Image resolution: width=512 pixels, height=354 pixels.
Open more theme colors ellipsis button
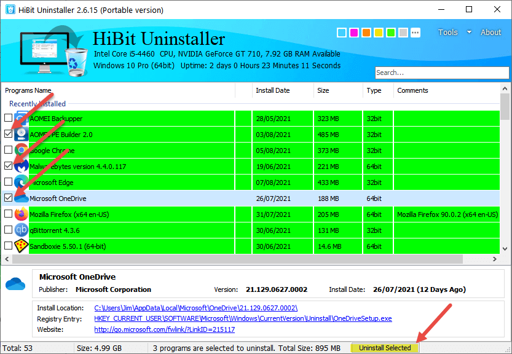pyautogui.click(x=416, y=33)
